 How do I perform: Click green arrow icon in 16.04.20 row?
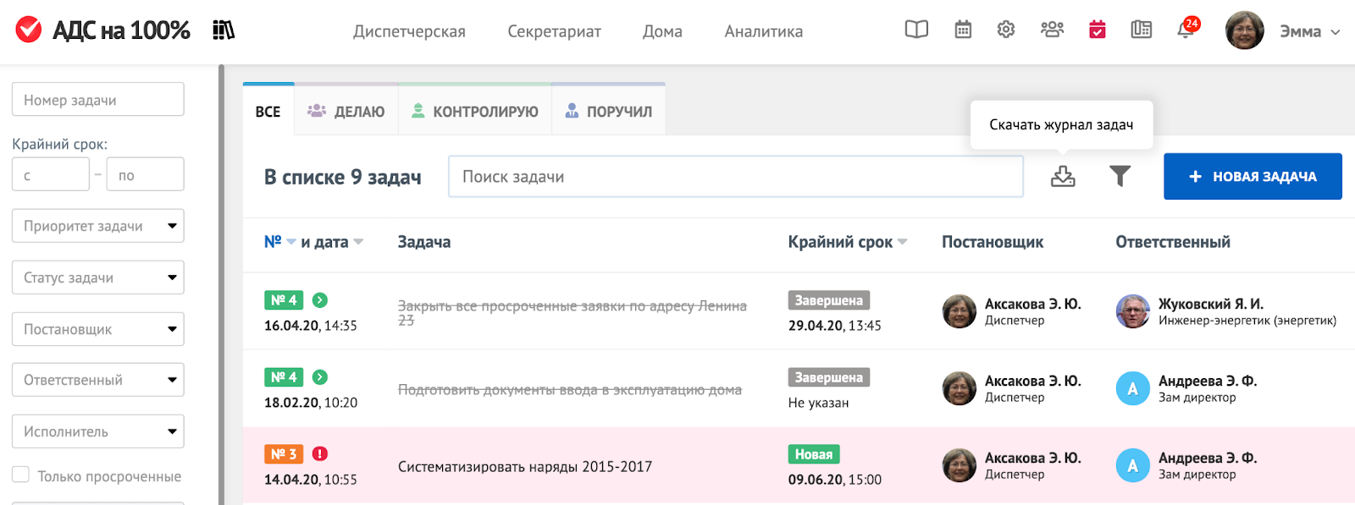pos(320,300)
